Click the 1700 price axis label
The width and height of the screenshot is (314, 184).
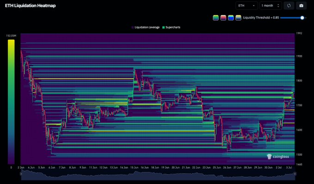click(299, 105)
